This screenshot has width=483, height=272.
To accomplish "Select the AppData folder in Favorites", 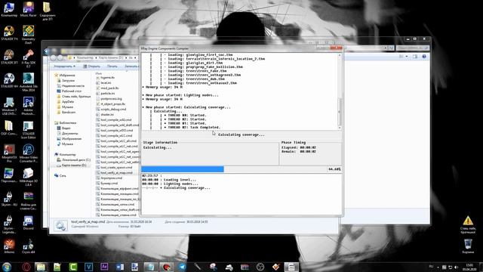I will coord(66,102).
